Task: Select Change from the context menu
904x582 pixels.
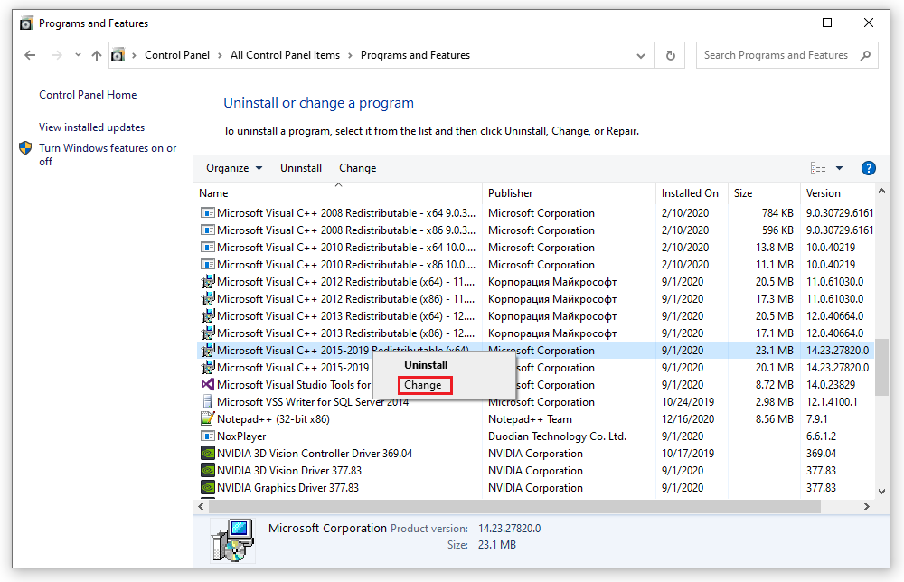Action: [x=424, y=385]
